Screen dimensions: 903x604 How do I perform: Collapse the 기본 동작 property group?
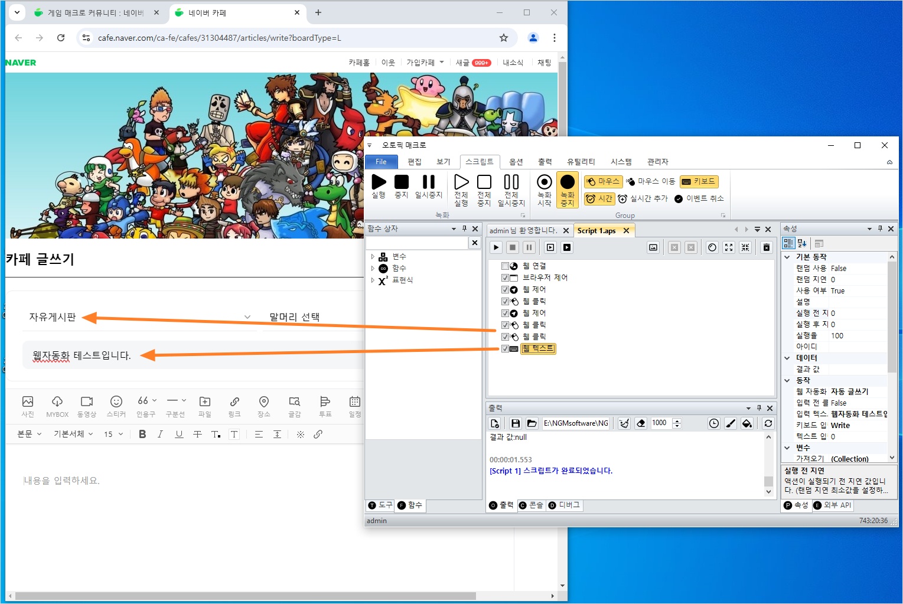click(x=787, y=257)
